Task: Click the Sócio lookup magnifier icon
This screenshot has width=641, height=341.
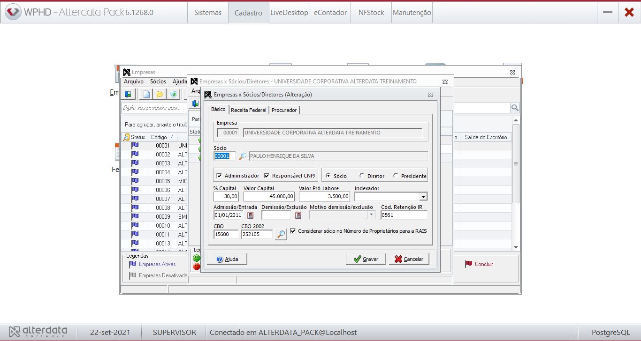Action: pyautogui.click(x=242, y=156)
